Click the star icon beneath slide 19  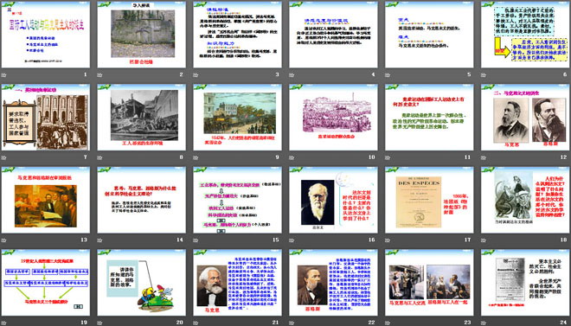coord(4,323)
